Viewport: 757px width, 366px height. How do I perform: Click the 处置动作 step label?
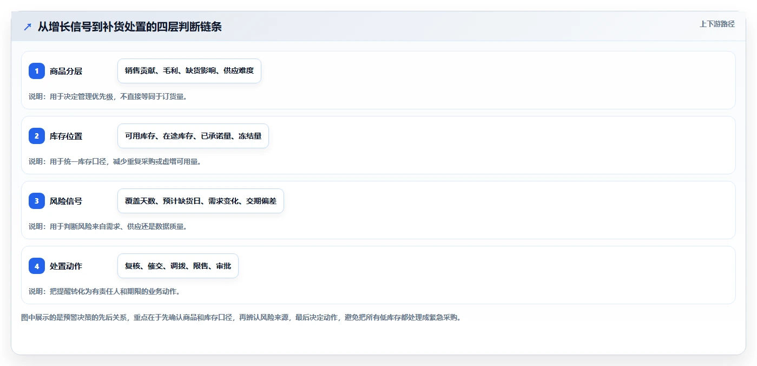[x=66, y=266]
